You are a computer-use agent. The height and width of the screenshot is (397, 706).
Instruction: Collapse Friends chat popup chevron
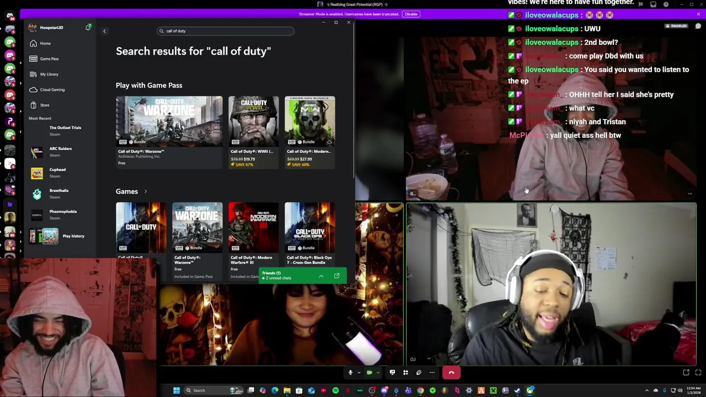pyautogui.click(x=321, y=276)
